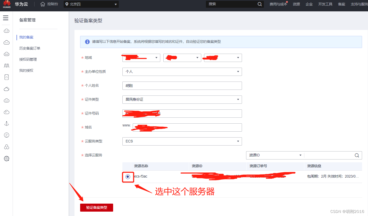Image resolution: width=368 pixels, height=216 pixels.
Task: Click the 华为云 brand text
Action: 21,4
